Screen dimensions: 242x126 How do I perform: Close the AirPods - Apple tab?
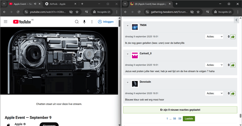pyautogui.click(x=75, y=4)
